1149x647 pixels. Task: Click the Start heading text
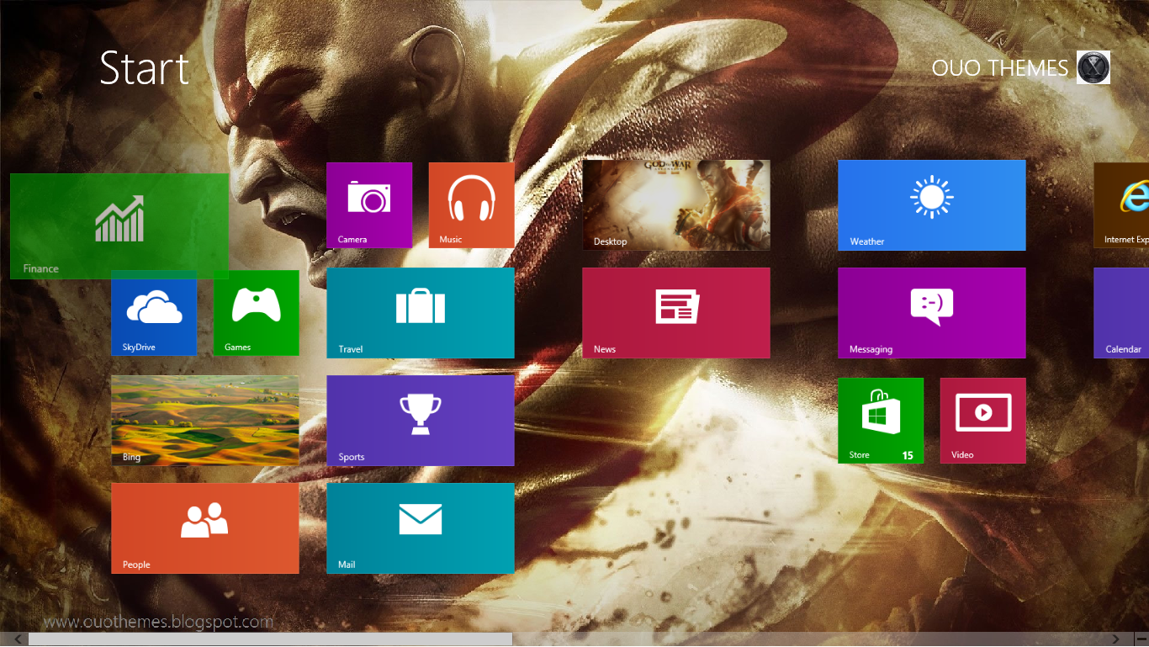(x=145, y=68)
